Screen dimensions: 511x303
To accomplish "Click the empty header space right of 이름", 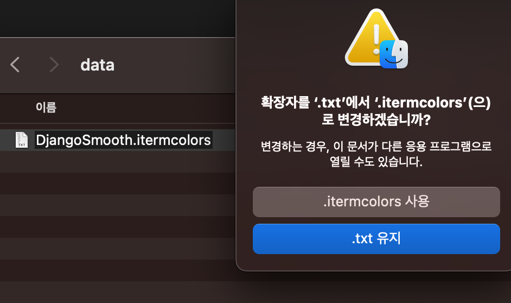I will (x=146, y=108).
